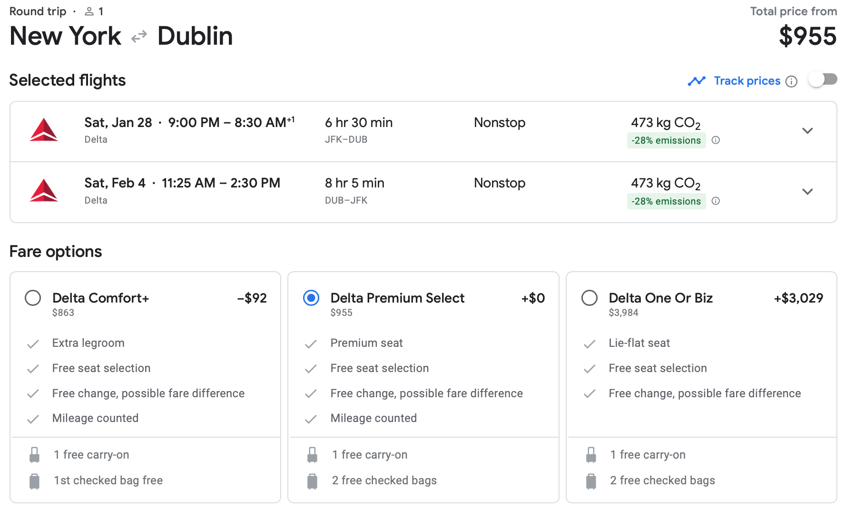This screenshot has width=845, height=510.
Task: Click the Delta Comfort+ -$92 price difference
Action: point(252,298)
